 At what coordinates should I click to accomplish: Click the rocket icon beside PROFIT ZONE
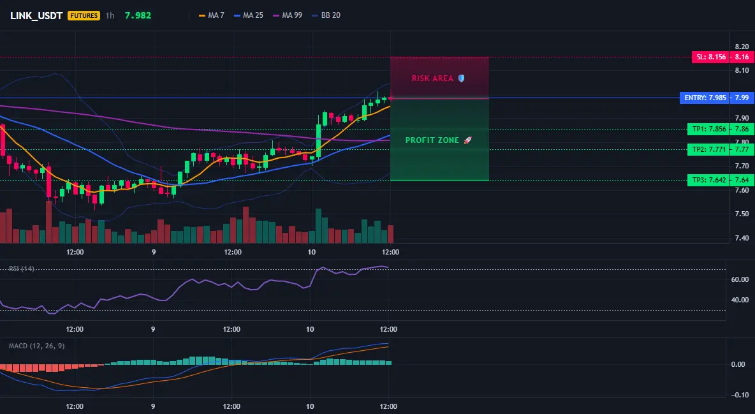pos(467,140)
